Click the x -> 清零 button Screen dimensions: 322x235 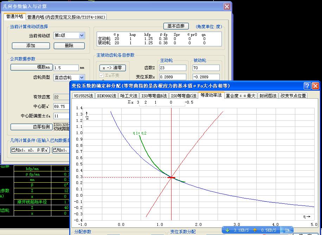click(112, 68)
